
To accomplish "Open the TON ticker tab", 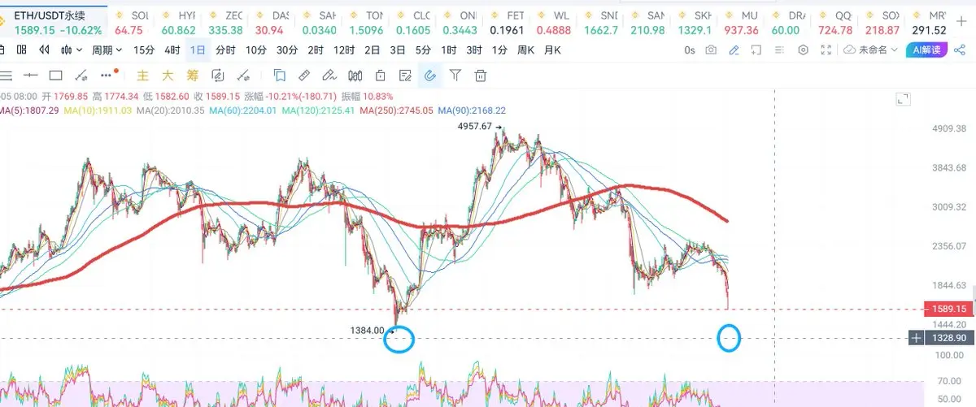I will tap(366, 22).
